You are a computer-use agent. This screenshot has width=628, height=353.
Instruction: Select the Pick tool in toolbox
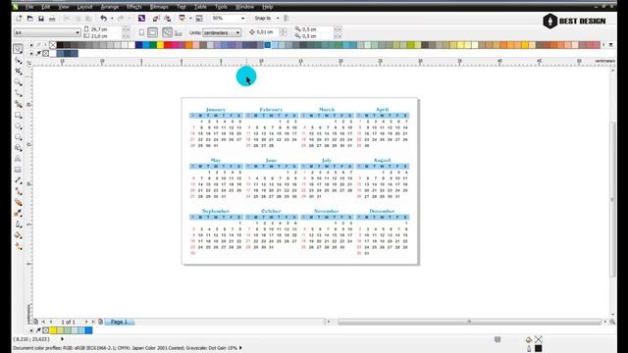[18, 49]
